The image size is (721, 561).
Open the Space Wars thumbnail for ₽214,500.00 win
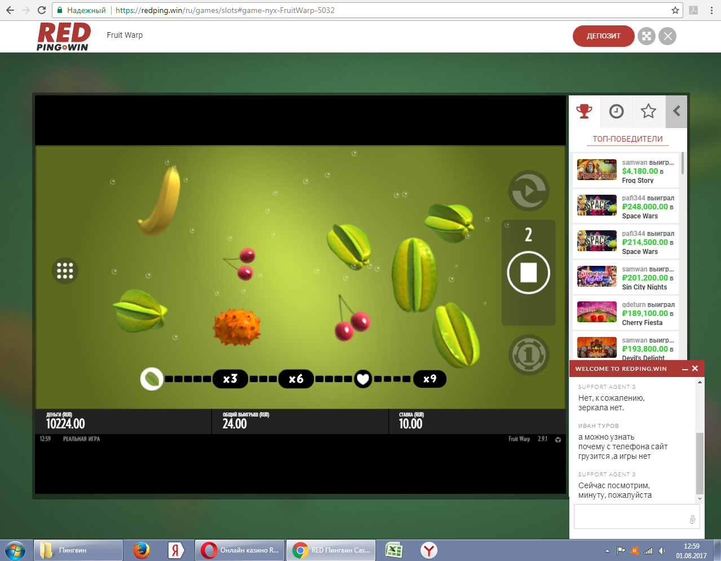(x=597, y=240)
